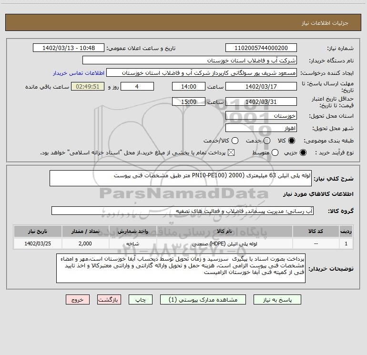Screen dimensions: 367x355
Task: Click the اهواز city field
Action: click(x=261, y=128)
